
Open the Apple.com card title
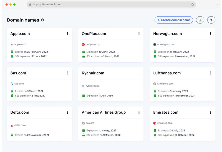click(20, 34)
